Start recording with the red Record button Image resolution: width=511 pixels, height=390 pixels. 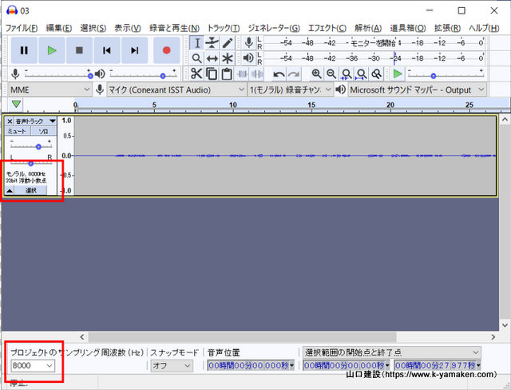pyautogui.click(x=167, y=50)
